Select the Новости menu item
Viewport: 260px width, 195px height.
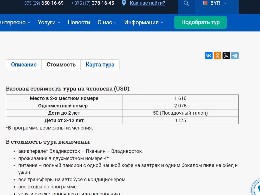click(79, 22)
